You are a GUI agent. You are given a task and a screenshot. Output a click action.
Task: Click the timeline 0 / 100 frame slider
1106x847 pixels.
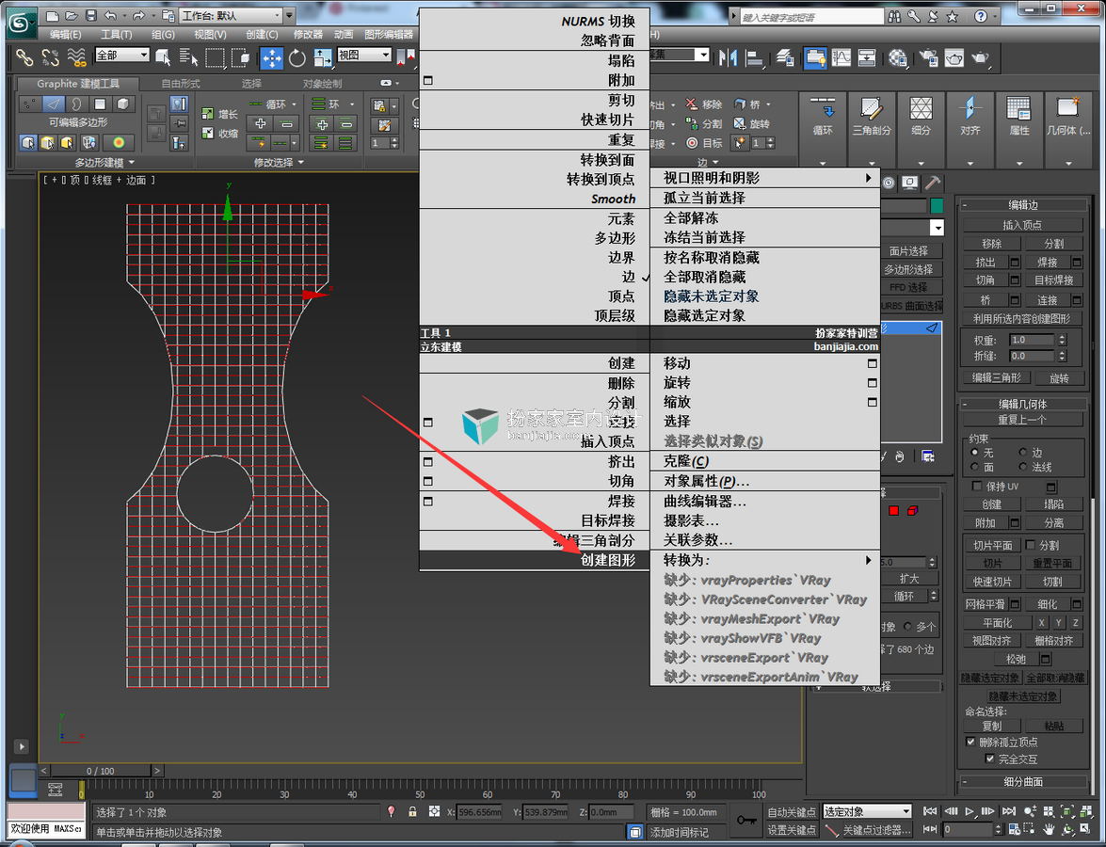pos(100,771)
